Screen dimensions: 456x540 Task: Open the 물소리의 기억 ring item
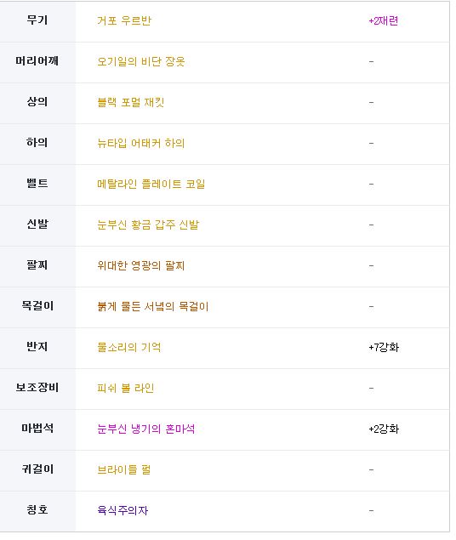point(128,348)
